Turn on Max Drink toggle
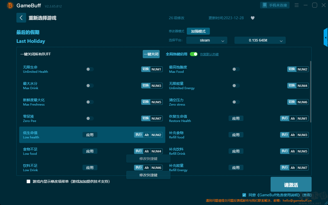328x205 pixels. click(90, 86)
